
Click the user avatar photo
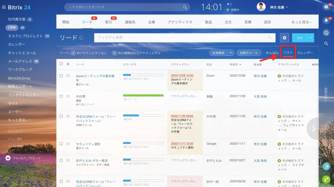pos(261,7)
